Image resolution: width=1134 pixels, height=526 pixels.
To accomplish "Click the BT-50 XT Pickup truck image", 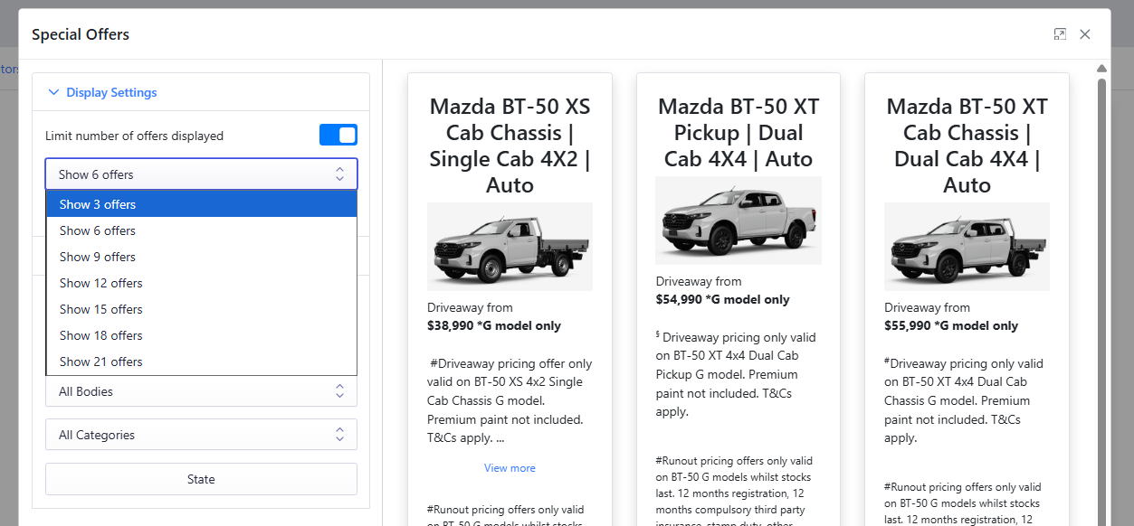I will pos(738,221).
